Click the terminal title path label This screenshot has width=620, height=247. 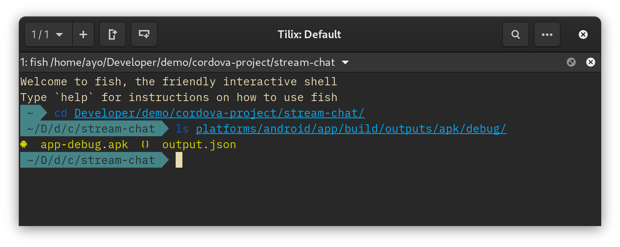178,62
